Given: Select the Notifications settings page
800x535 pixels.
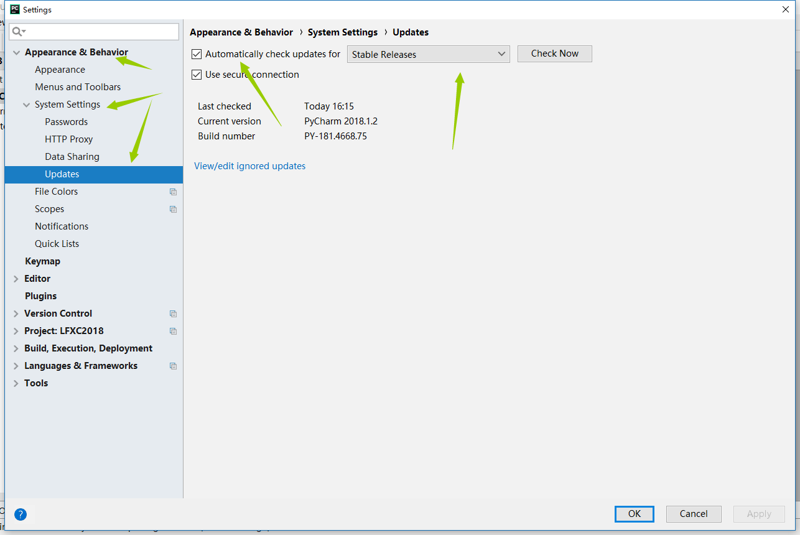Looking at the screenshot, I should coord(62,226).
